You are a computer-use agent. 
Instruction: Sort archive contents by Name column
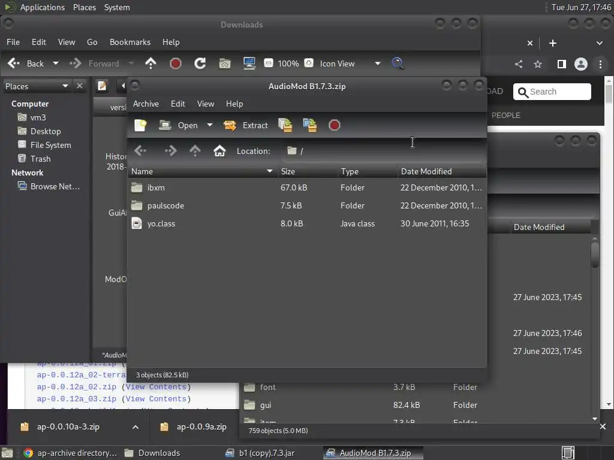(x=202, y=171)
